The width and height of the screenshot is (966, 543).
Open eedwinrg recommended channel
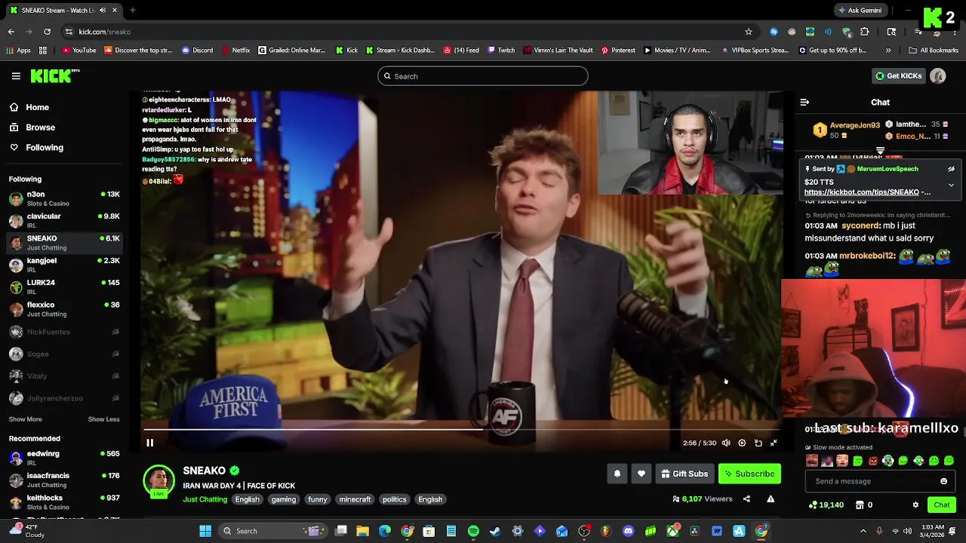pyautogui.click(x=64, y=458)
